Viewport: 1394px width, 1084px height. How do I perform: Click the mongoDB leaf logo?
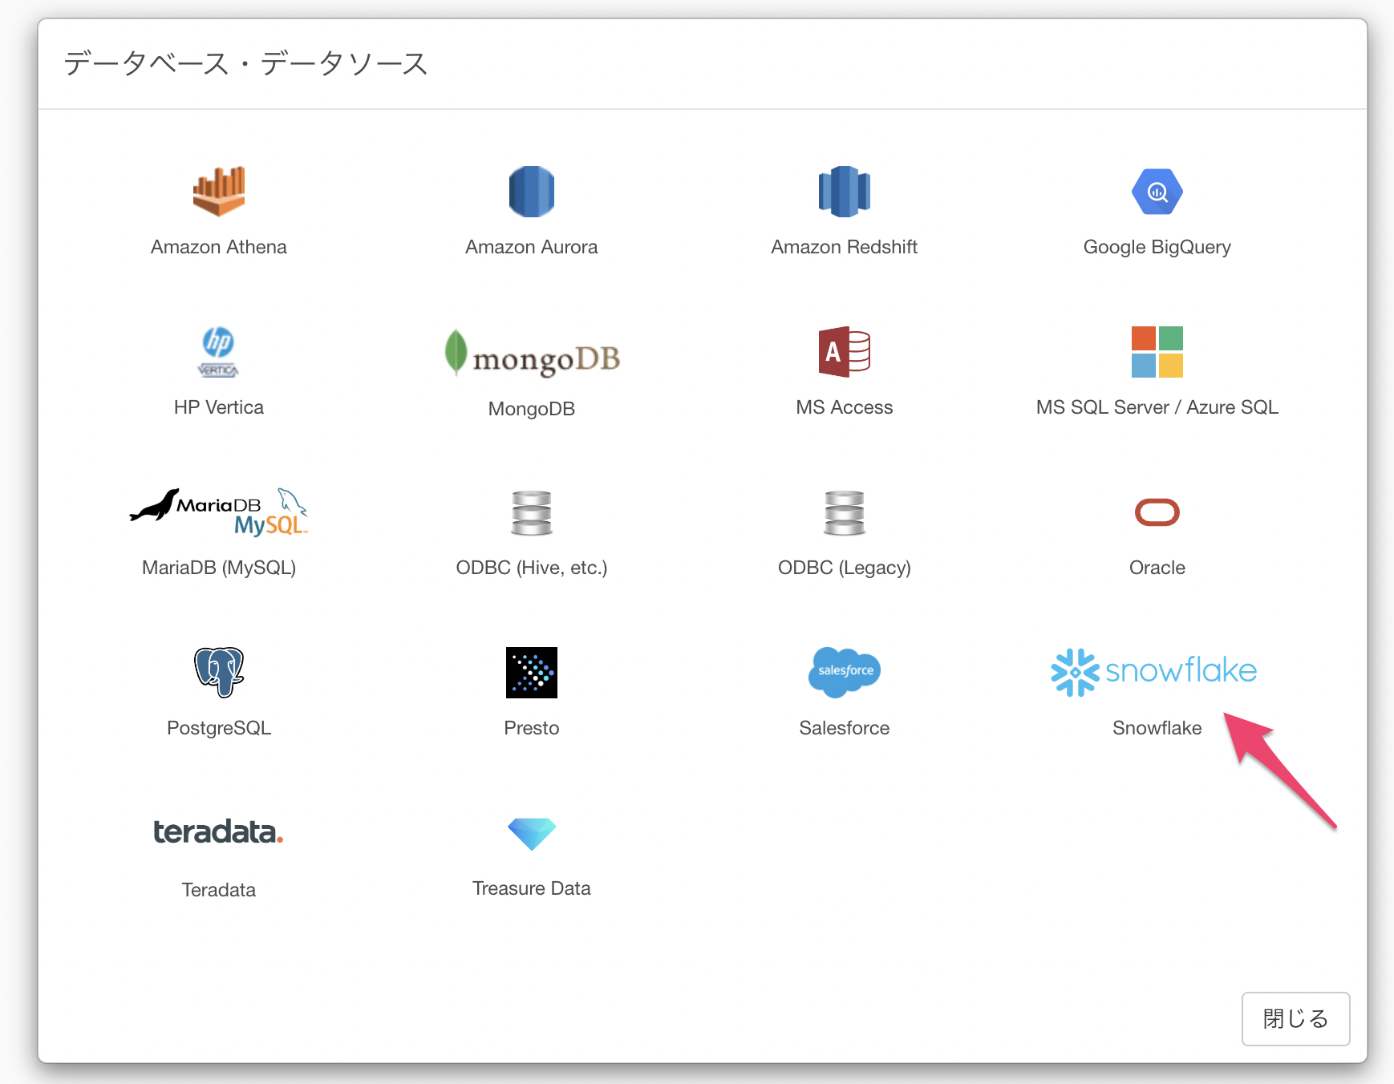(x=532, y=353)
